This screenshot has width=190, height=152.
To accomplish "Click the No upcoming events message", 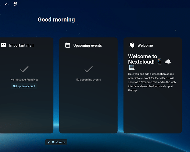I will point(88,80).
